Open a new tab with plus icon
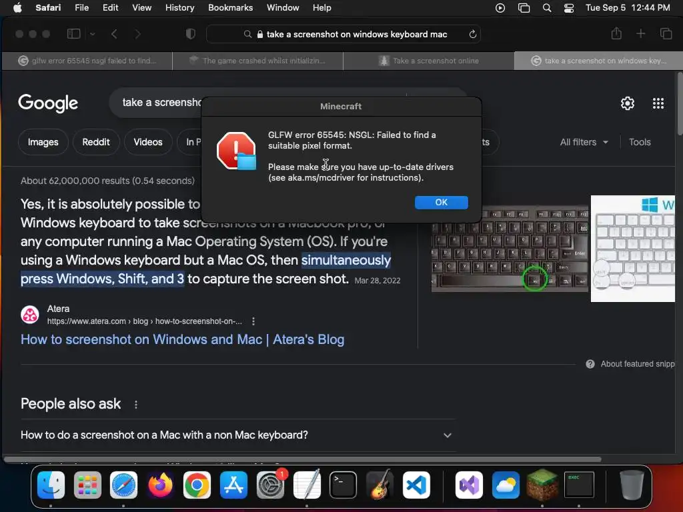This screenshot has height=512, width=683. 641,33
